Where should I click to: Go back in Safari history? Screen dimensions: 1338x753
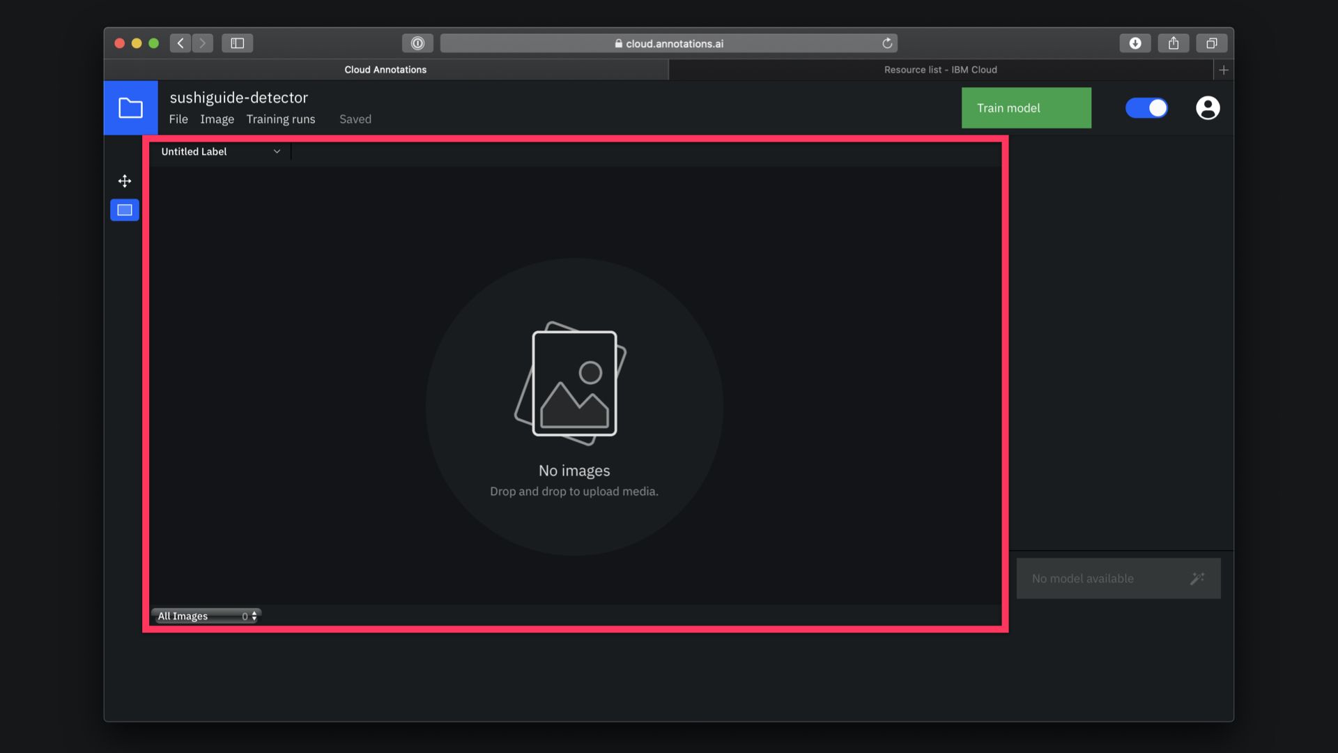tap(180, 43)
